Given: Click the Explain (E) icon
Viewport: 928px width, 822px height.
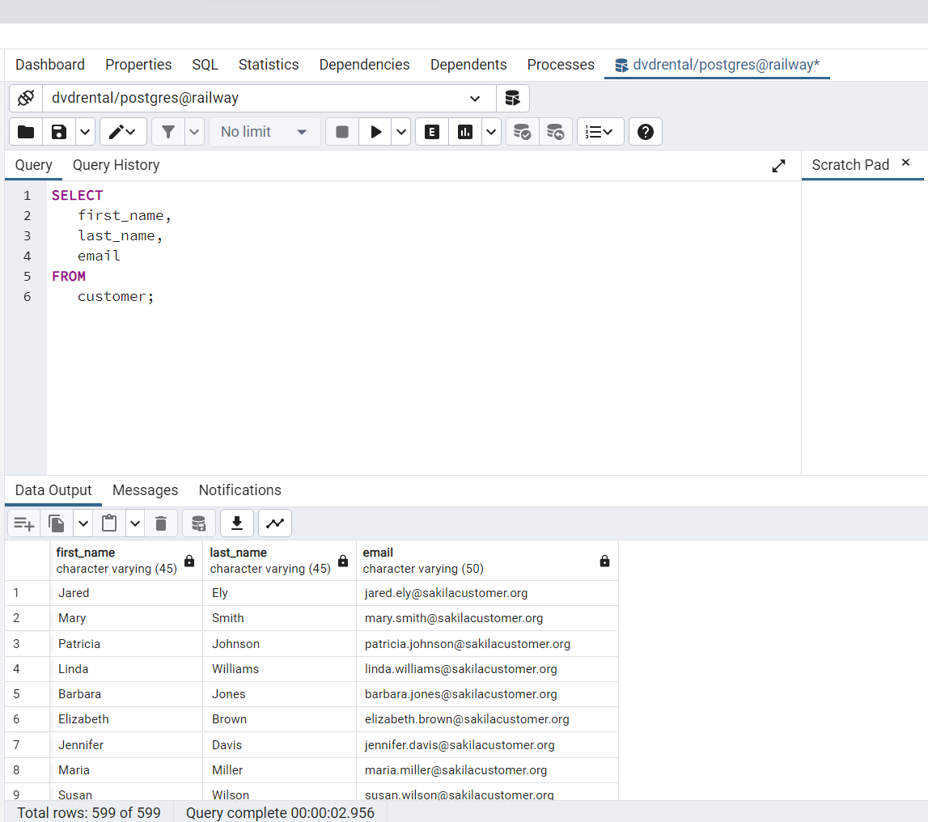Looking at the screenshot, I should (x=432, y=131).
